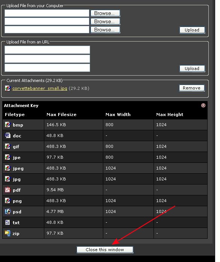This screenshot has height=262, width=220.
Task: Upload files from your computer
Action: (192, 30)
